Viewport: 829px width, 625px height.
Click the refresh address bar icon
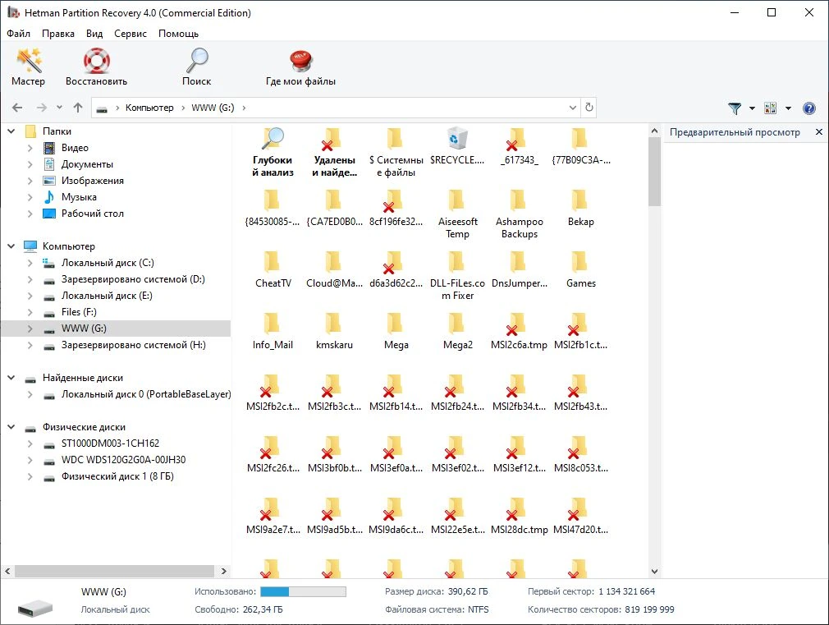tap(589, 108)
